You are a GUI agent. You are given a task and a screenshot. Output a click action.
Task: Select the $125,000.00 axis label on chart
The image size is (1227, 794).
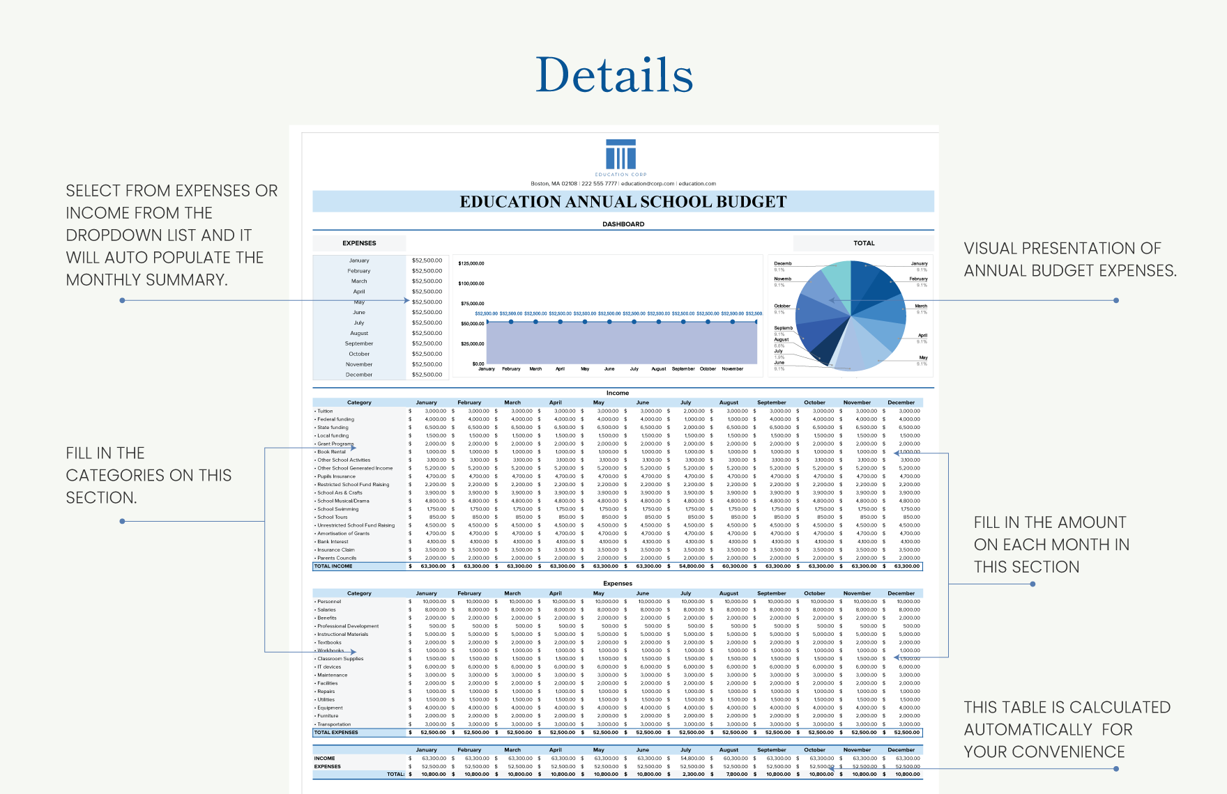coord(471,263)
